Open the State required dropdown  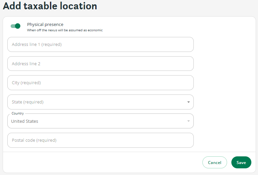[x=101, y=102]
